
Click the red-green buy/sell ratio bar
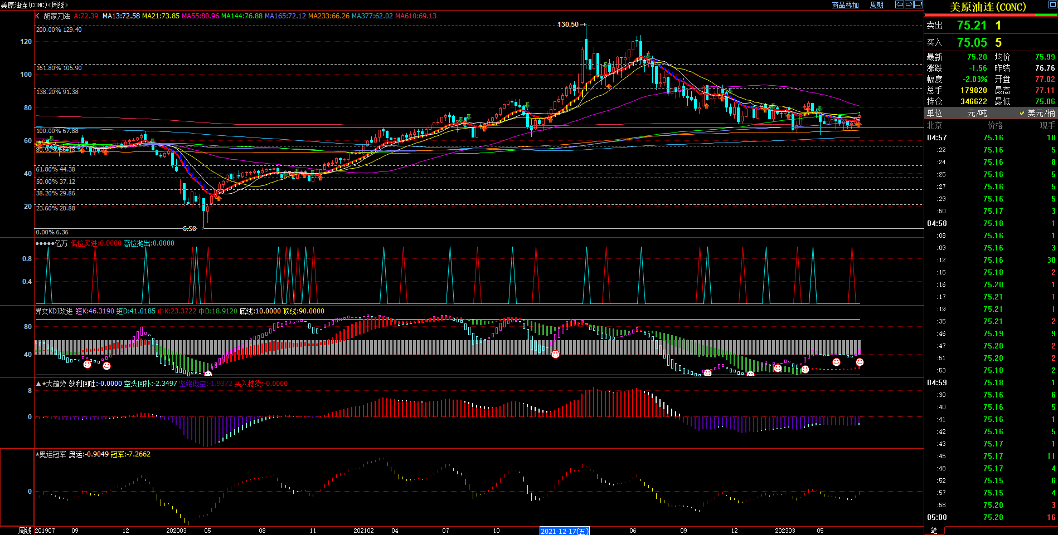991,16
